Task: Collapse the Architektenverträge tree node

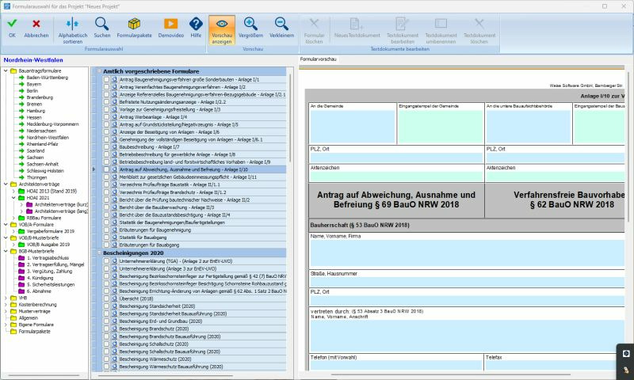Action: pyautogui.click(x=6, y=184)
